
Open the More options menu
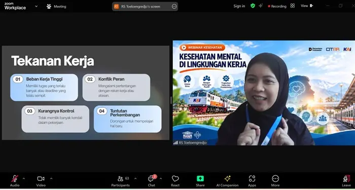coord(275,181)
